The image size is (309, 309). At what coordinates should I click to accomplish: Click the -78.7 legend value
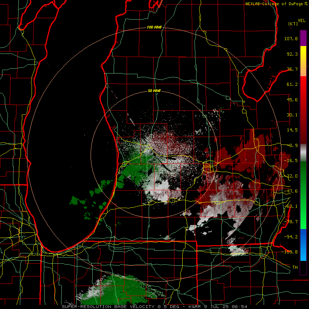291,222
